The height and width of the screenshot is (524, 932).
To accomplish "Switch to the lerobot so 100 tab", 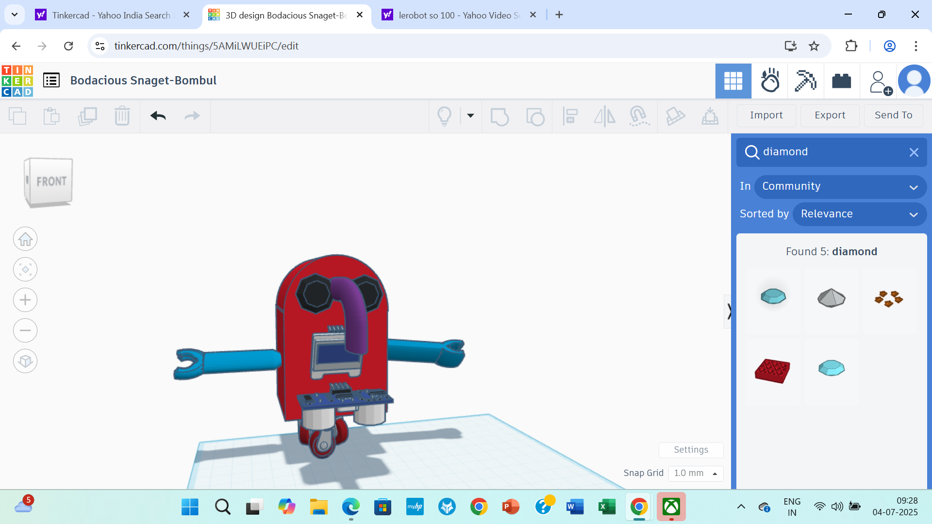I will (x=458, y=15).
